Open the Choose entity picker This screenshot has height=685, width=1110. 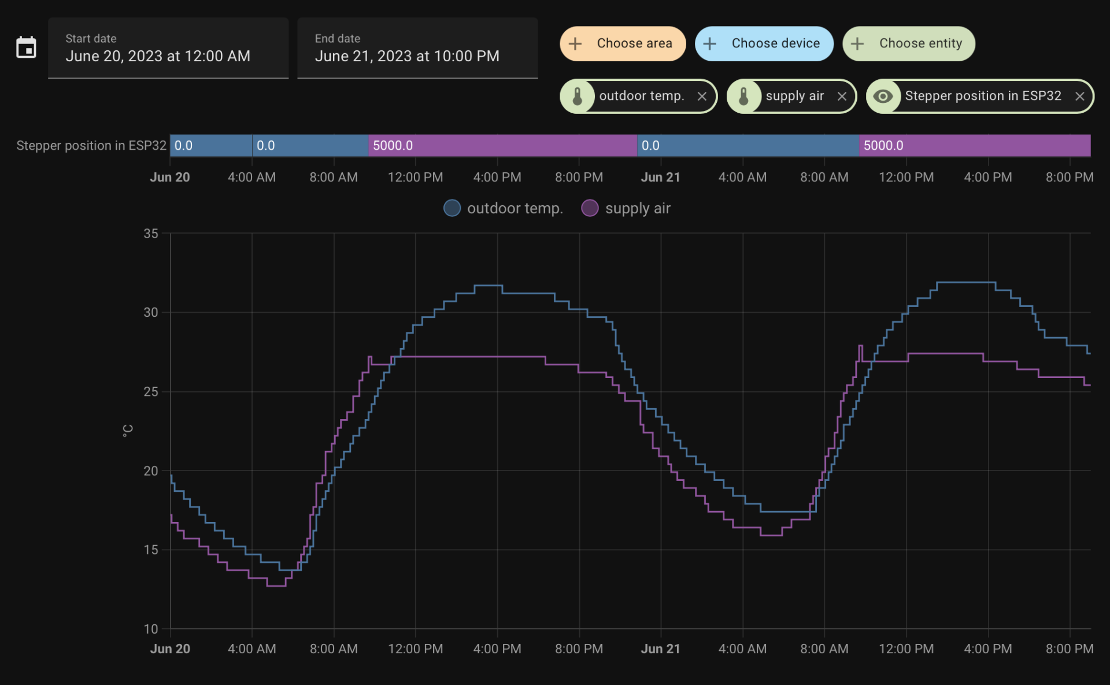pos(920,44)
